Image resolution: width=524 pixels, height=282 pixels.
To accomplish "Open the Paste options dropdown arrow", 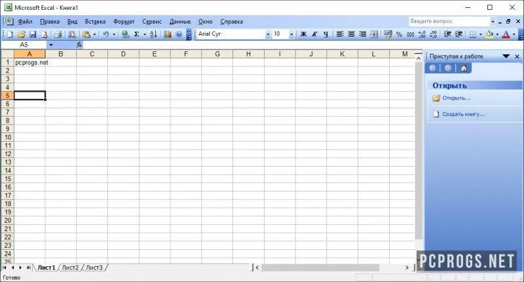I will 94,34.
